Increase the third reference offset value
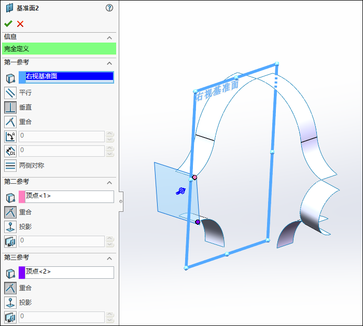This screenshot has width=363, height=326. click(x=110, y=315)
